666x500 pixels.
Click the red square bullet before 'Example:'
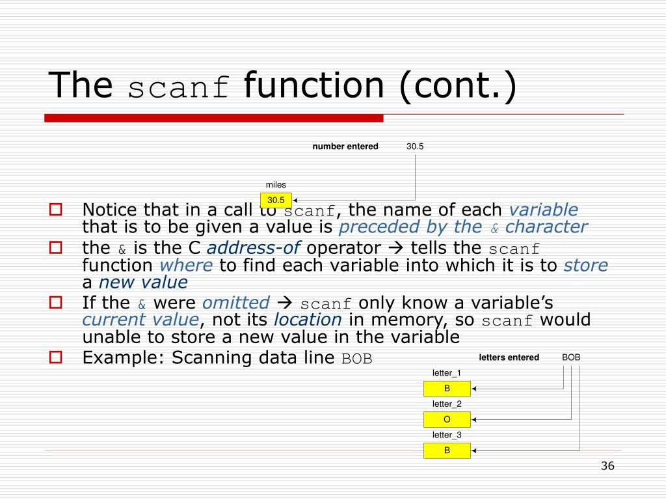pos(56,357)
